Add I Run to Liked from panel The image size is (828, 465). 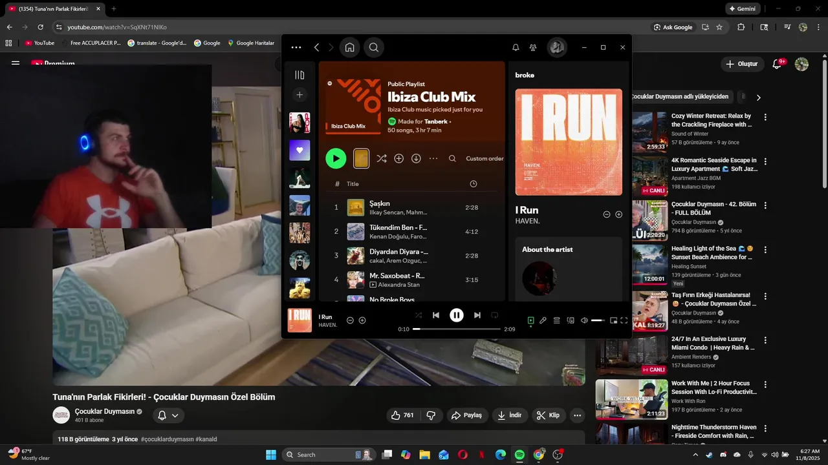618,214
